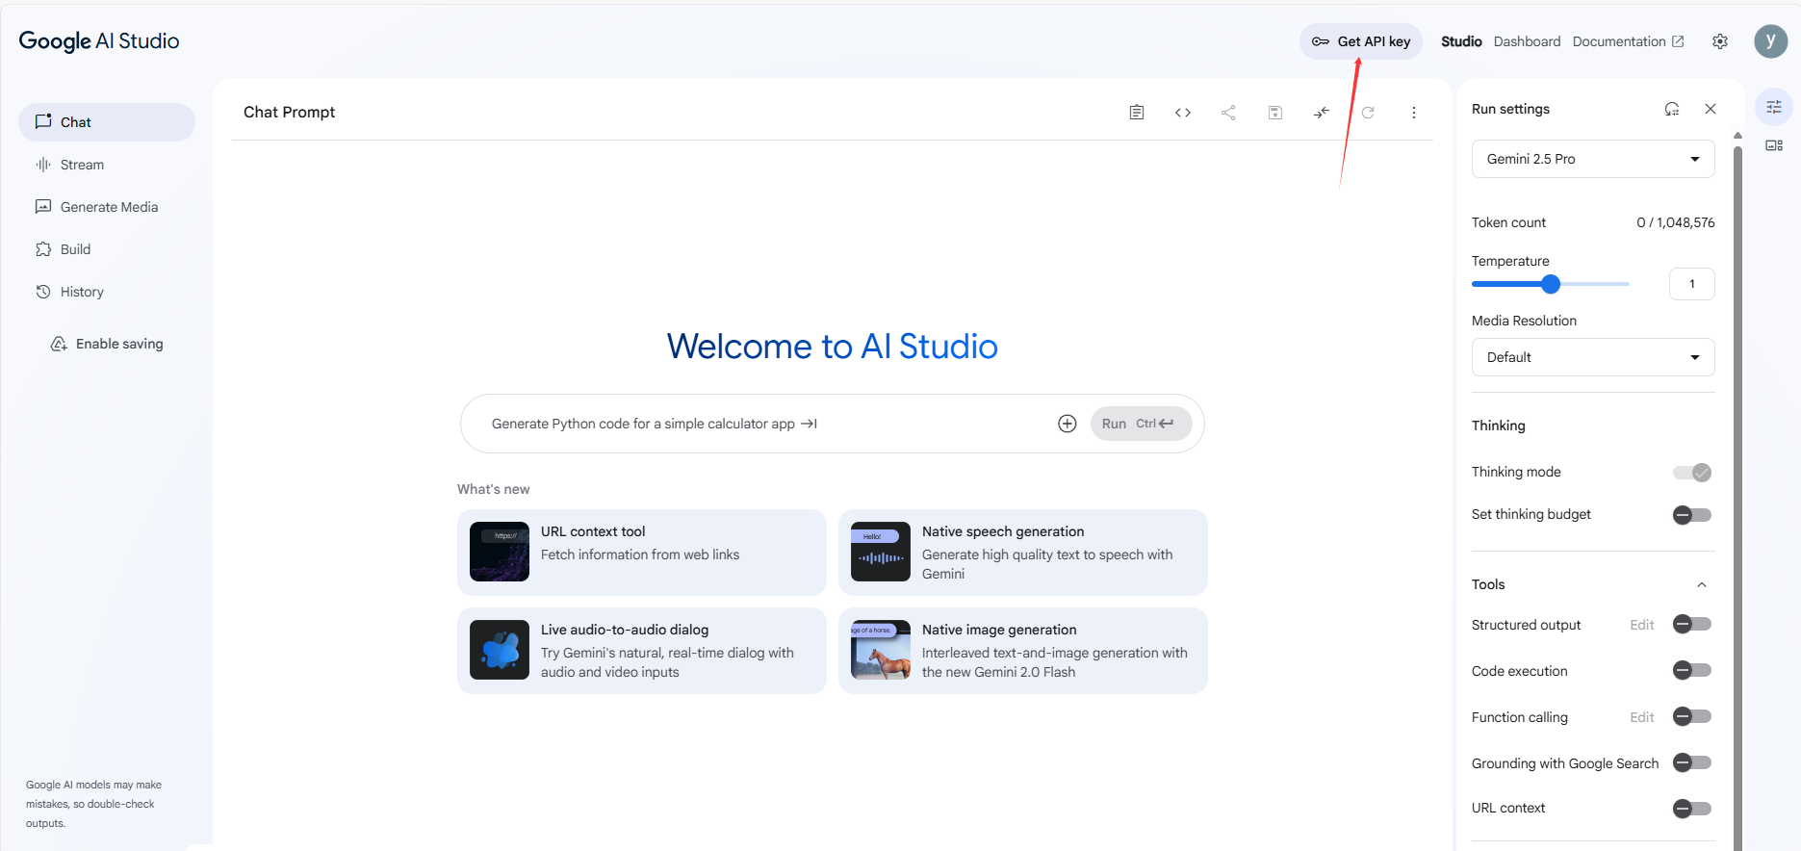This screenshot has width=1801, height=851.
Task: Click the run settings sliders icon
Action: (x=1774, y=107)
